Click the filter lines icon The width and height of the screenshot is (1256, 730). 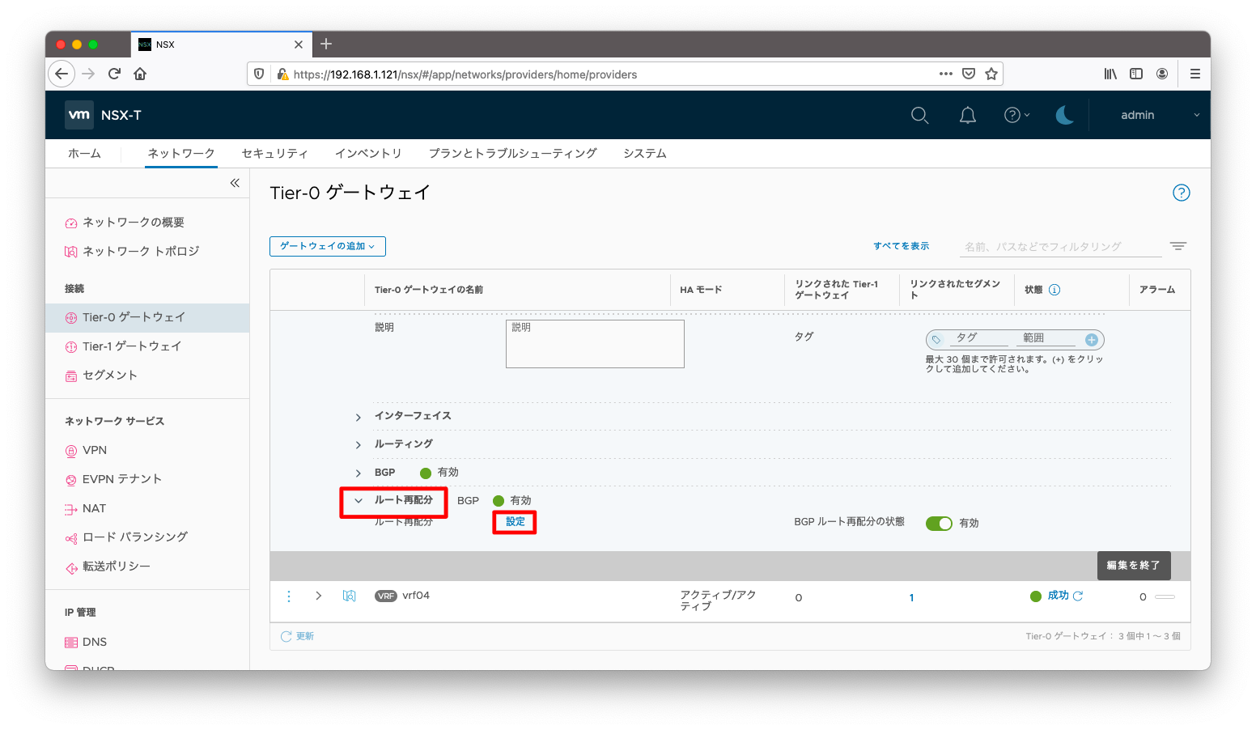point(1178,246)
